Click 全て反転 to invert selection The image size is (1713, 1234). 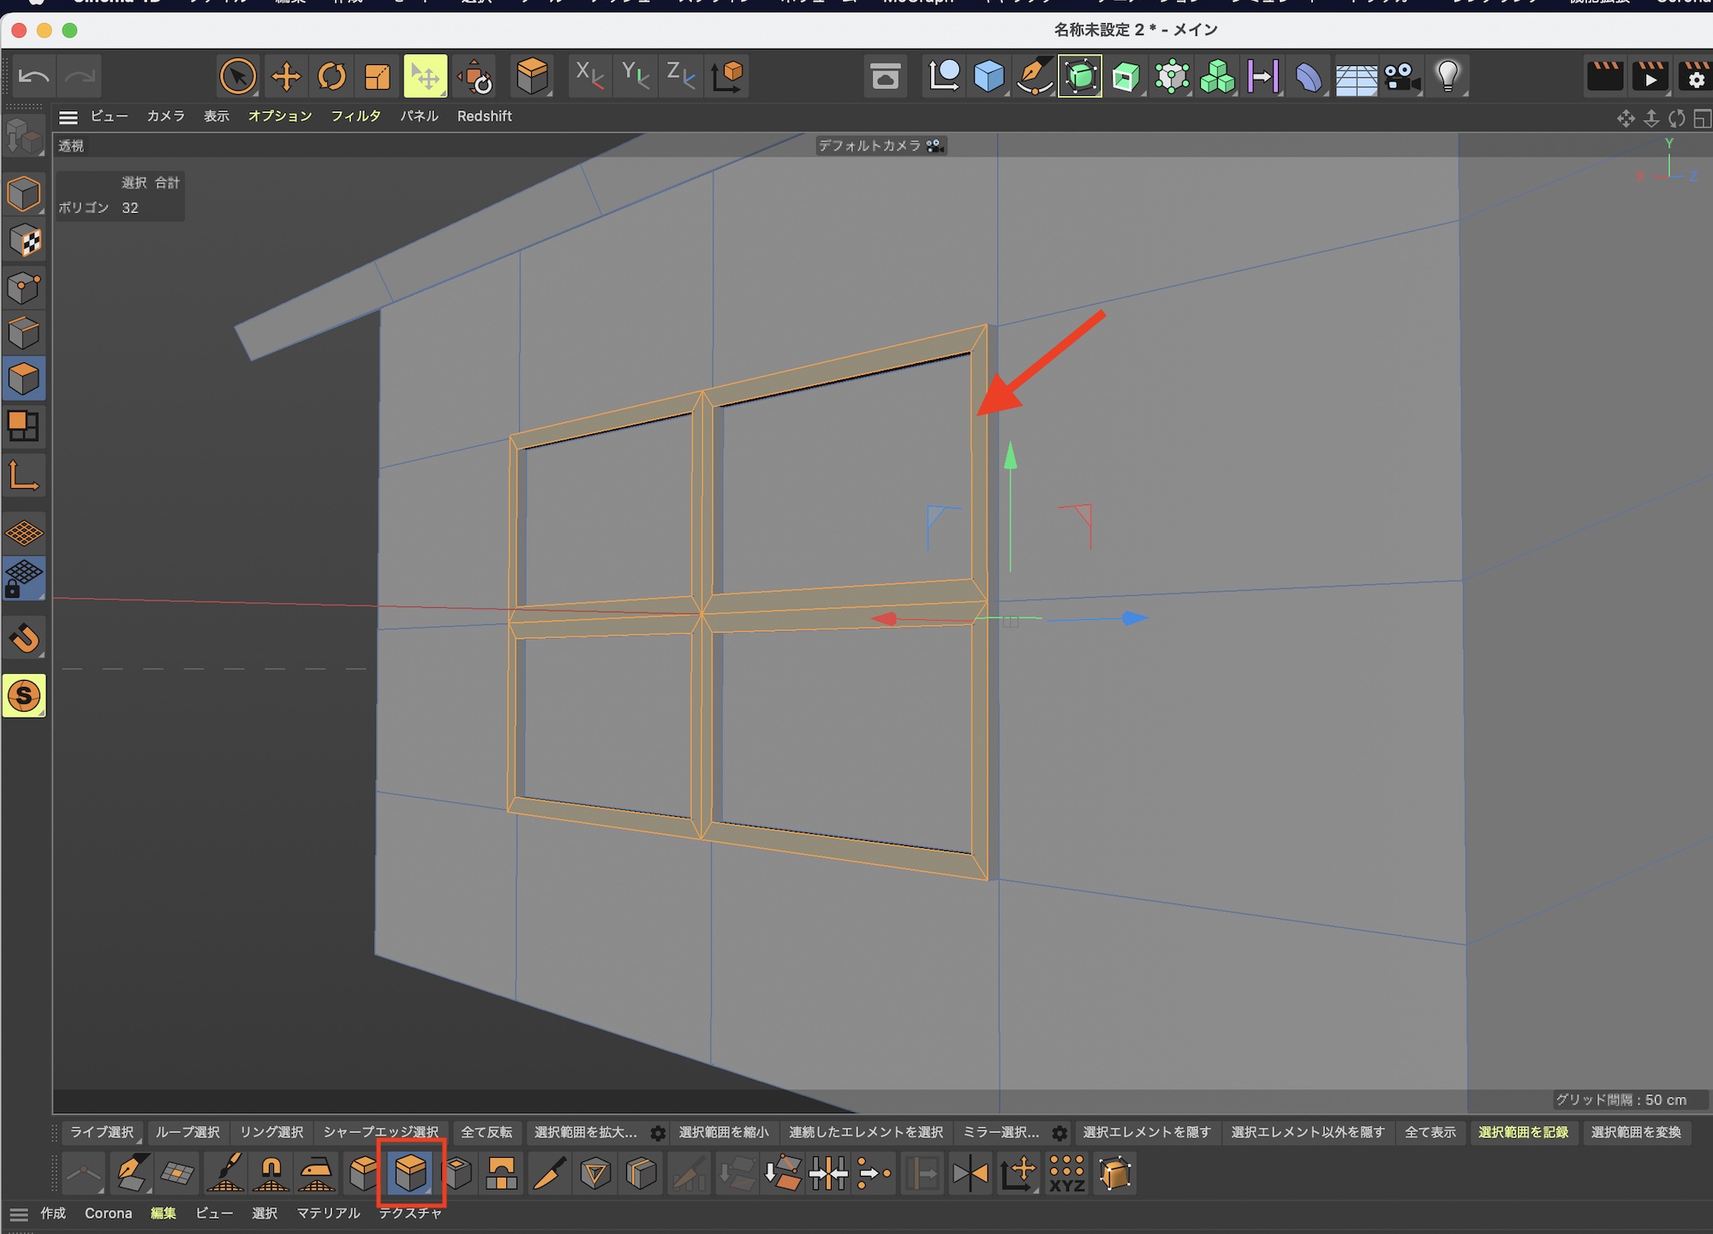click(486, 1132)
